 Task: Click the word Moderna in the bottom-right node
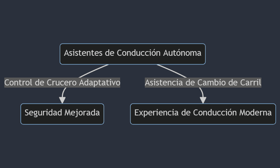(x=255, y=113)
